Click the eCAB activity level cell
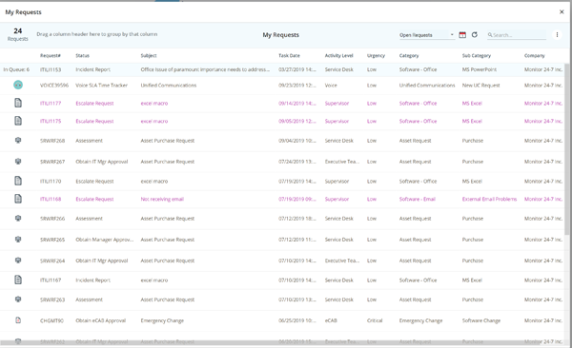Screen dimensions: 572x348 331,320
